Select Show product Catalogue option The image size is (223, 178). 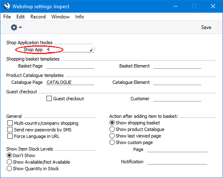pos(112,129)
